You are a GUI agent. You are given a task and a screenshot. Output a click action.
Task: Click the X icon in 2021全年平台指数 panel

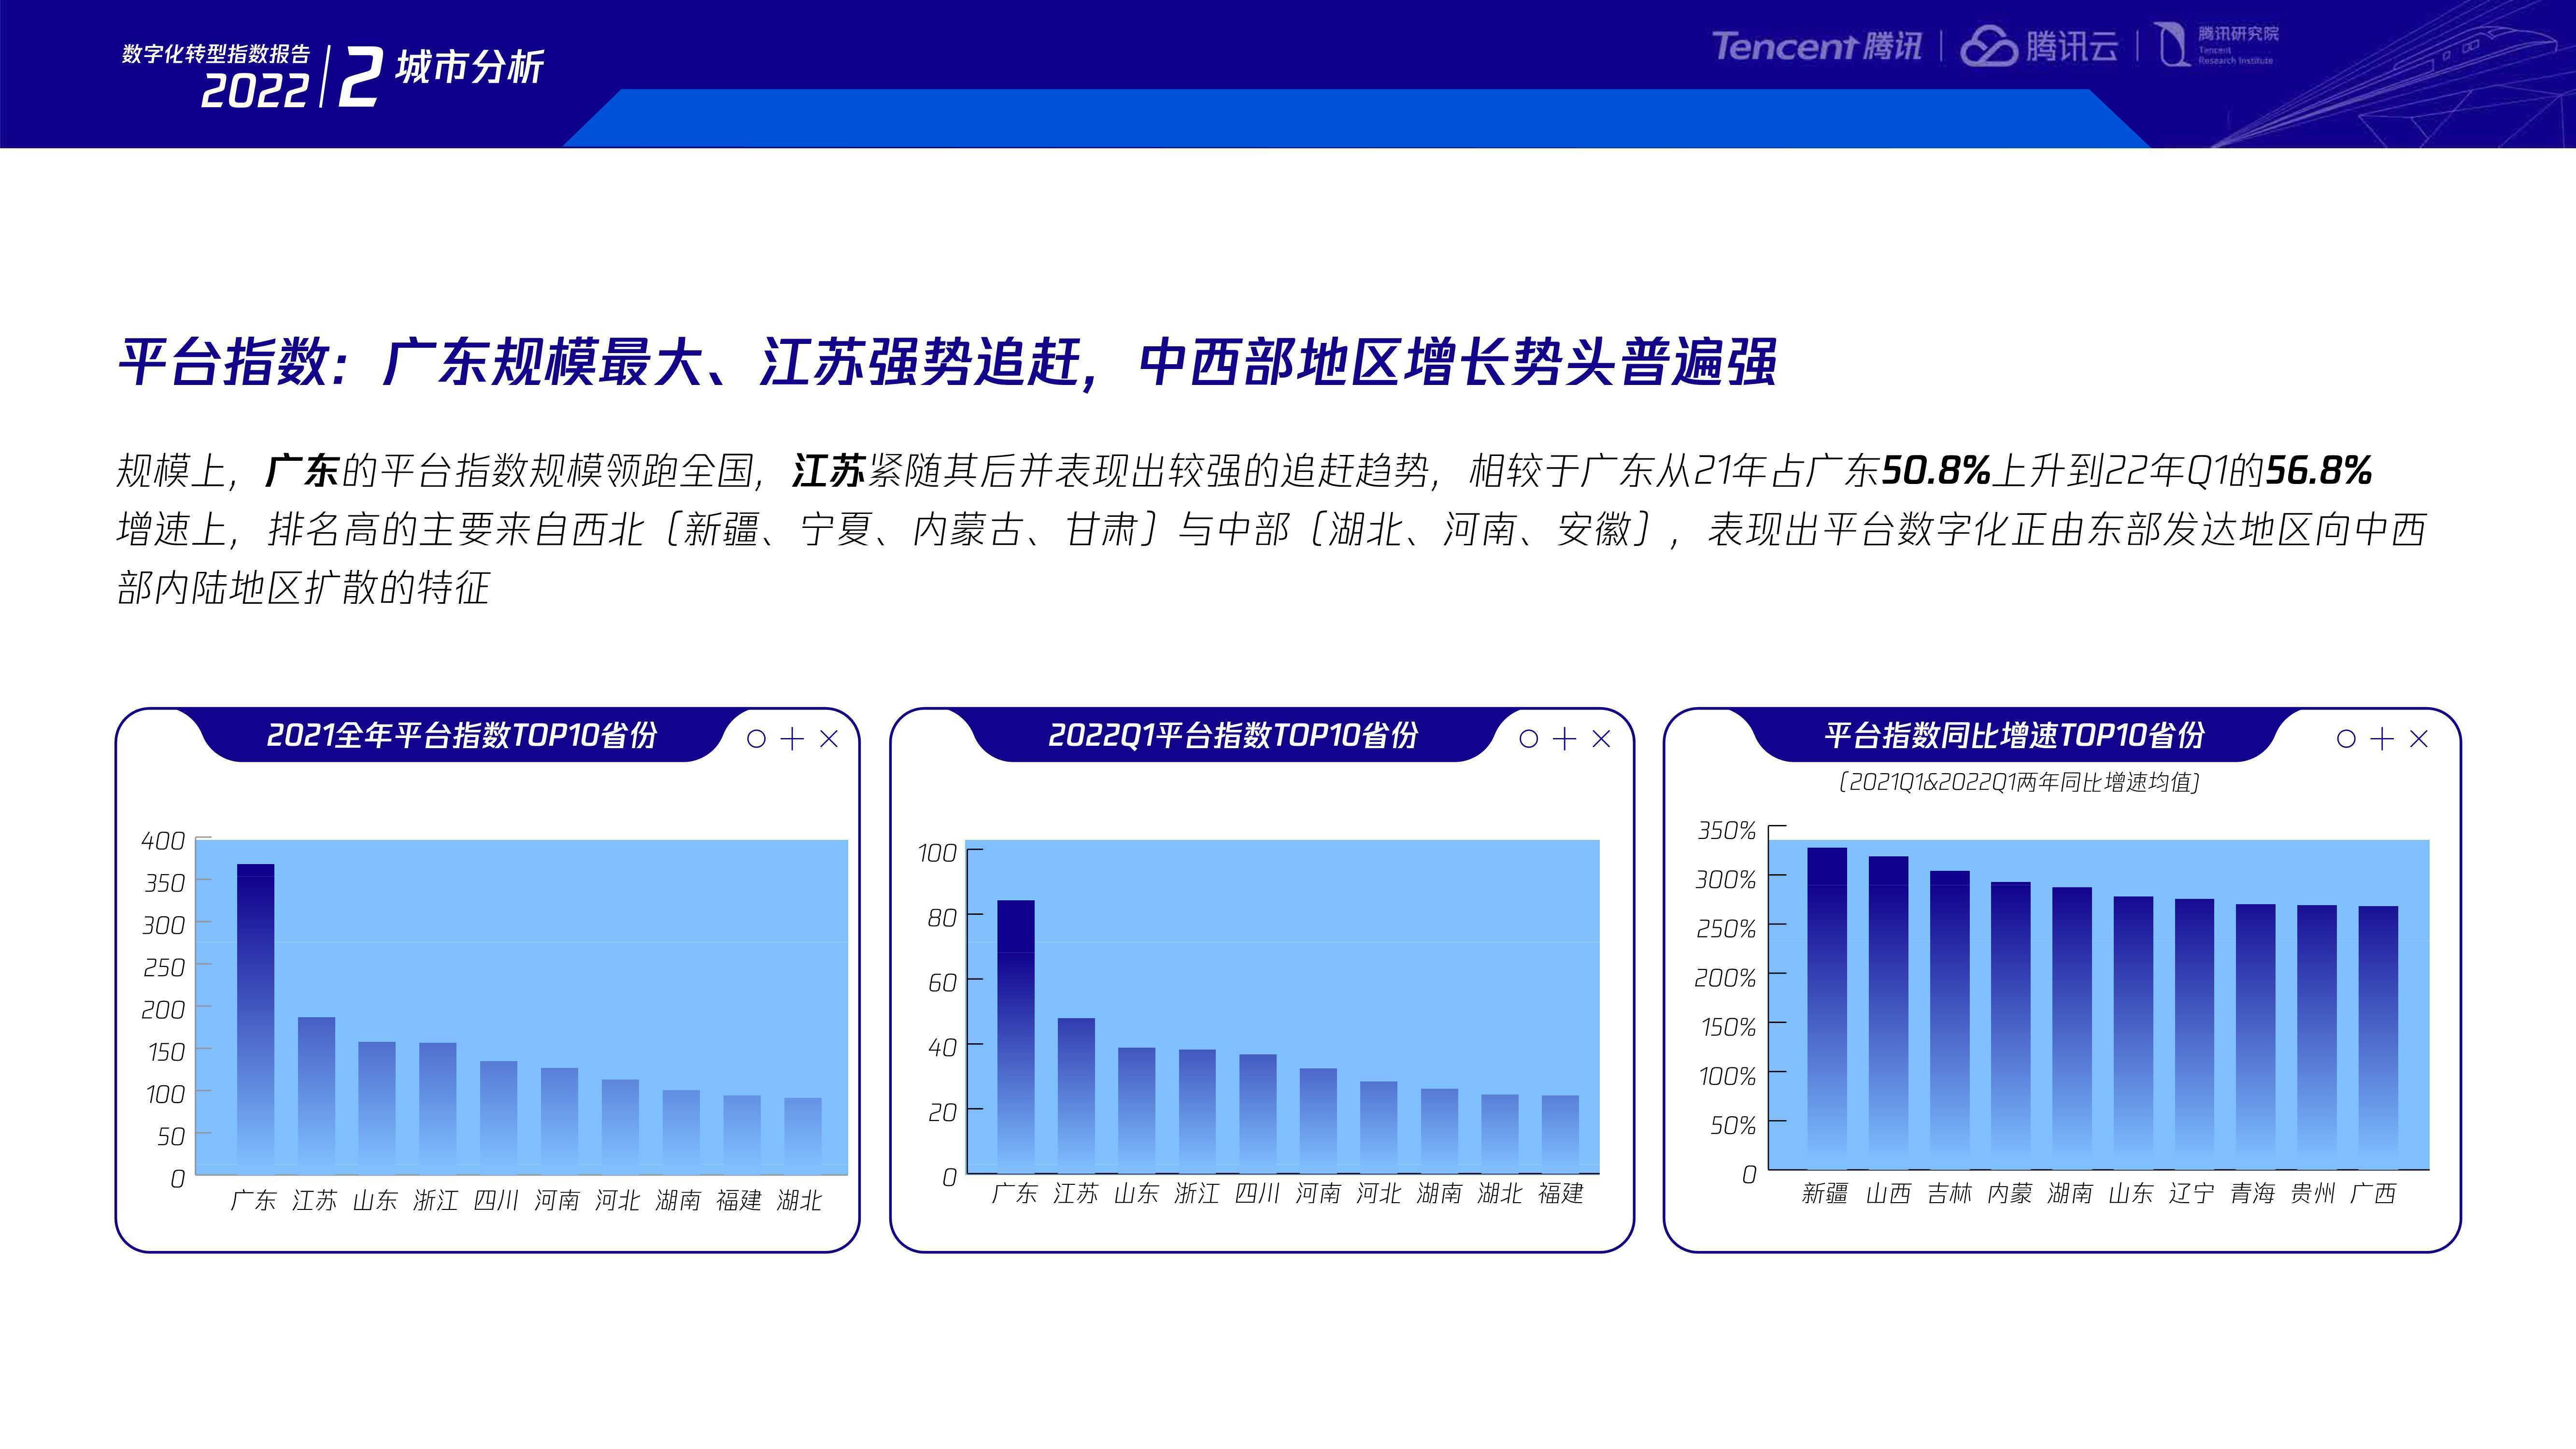829,738
